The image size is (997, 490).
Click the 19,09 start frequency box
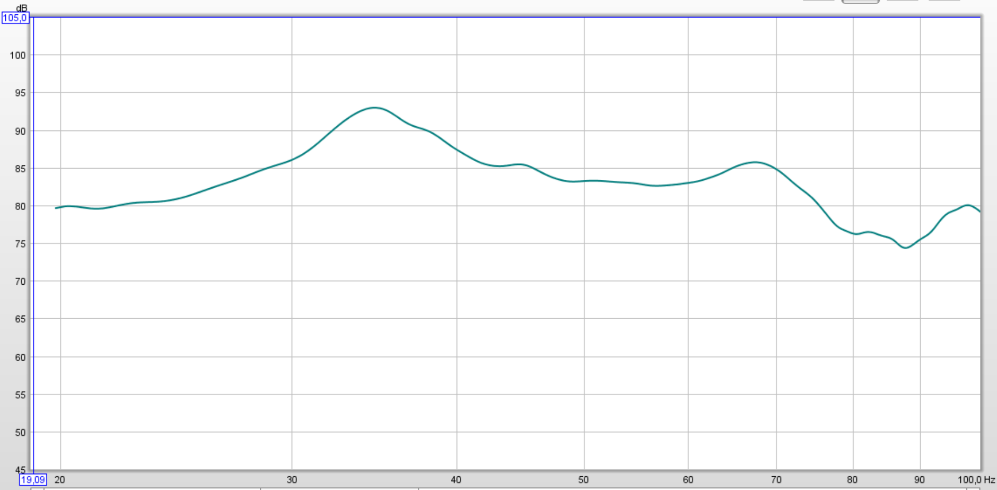click(x=33, y=480)
